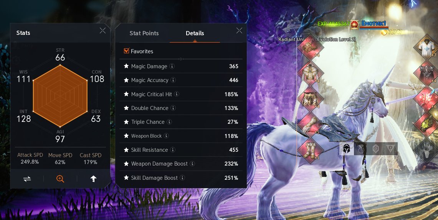Uncheck the Favorites checkbox
Image resolution: width=438 pixels, height=220 pixels.
[x=126, y=51]
